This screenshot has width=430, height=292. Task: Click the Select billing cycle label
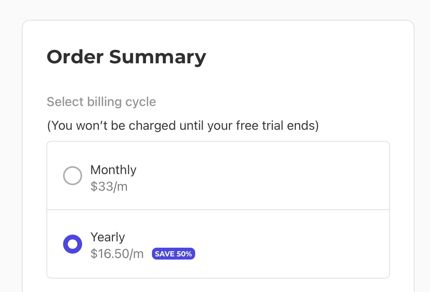coord(101,102)
